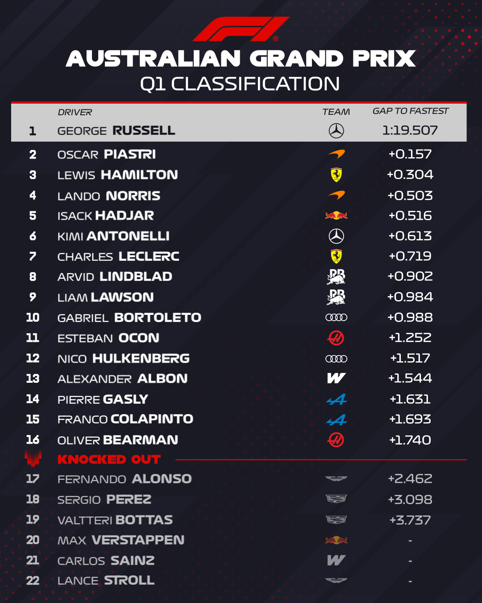Click the McLaren logo beside Oscar Piastri

[x=337, y=154]
